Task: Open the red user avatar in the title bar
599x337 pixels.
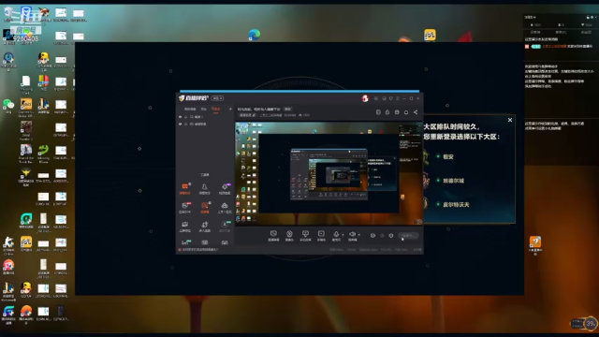Action: (365, 98)
